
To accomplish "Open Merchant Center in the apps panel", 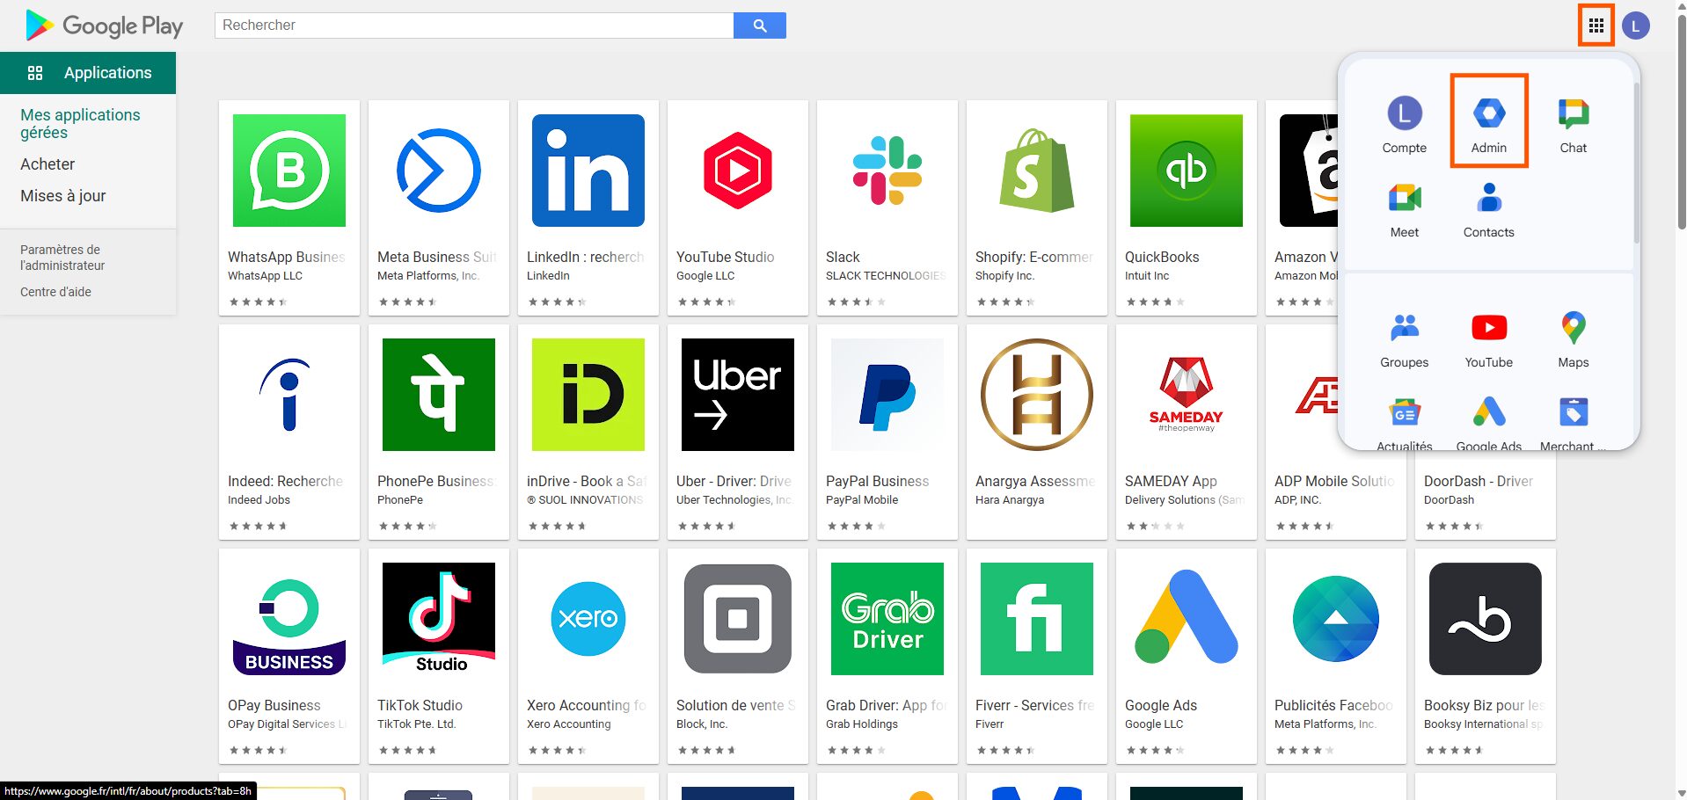I will point(1573,423).
